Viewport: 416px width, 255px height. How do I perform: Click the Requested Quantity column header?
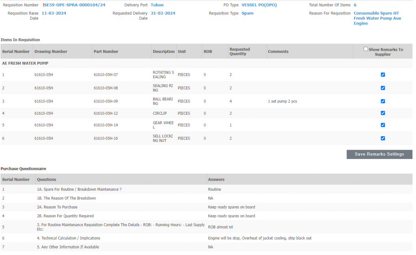(x=240, y=52)
